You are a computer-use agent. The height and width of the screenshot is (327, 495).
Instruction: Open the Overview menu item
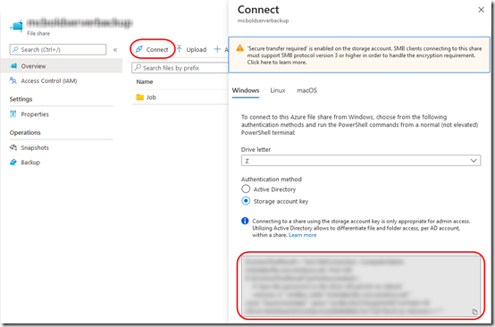[x=62, y=66]
